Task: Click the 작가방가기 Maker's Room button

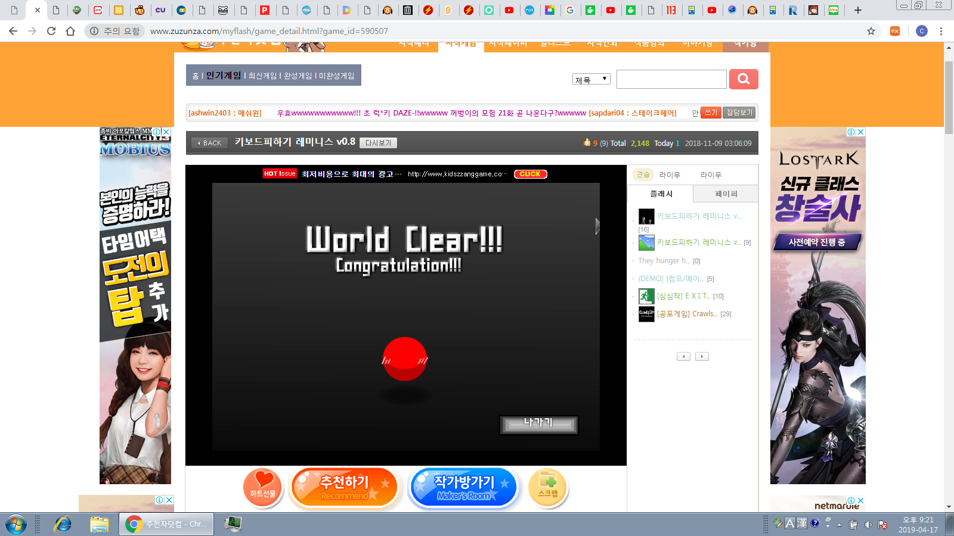Action: [464, 488]
